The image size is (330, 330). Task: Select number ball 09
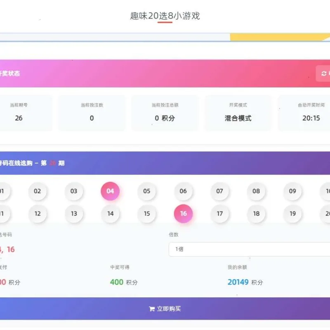(292, 191)
